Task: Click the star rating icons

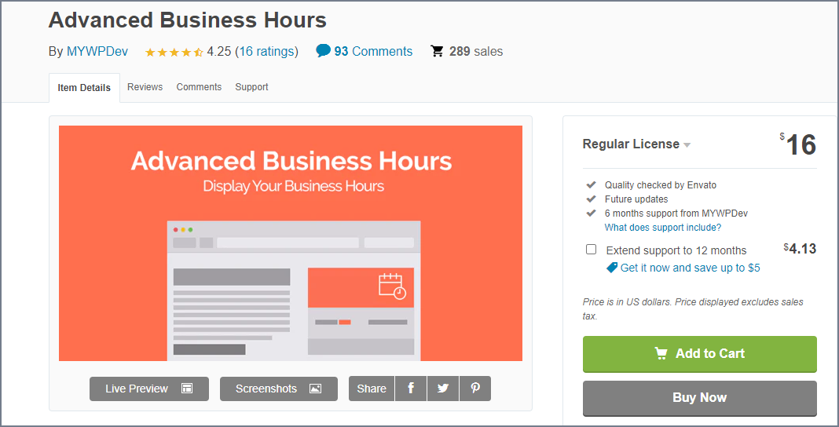Action: [x=174, y=52]
